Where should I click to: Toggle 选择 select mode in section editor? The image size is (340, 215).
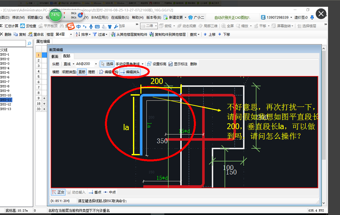[107, 64]
